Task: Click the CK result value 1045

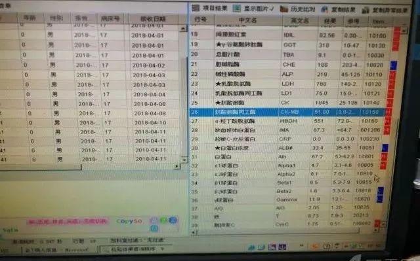Action: [322, 103]
